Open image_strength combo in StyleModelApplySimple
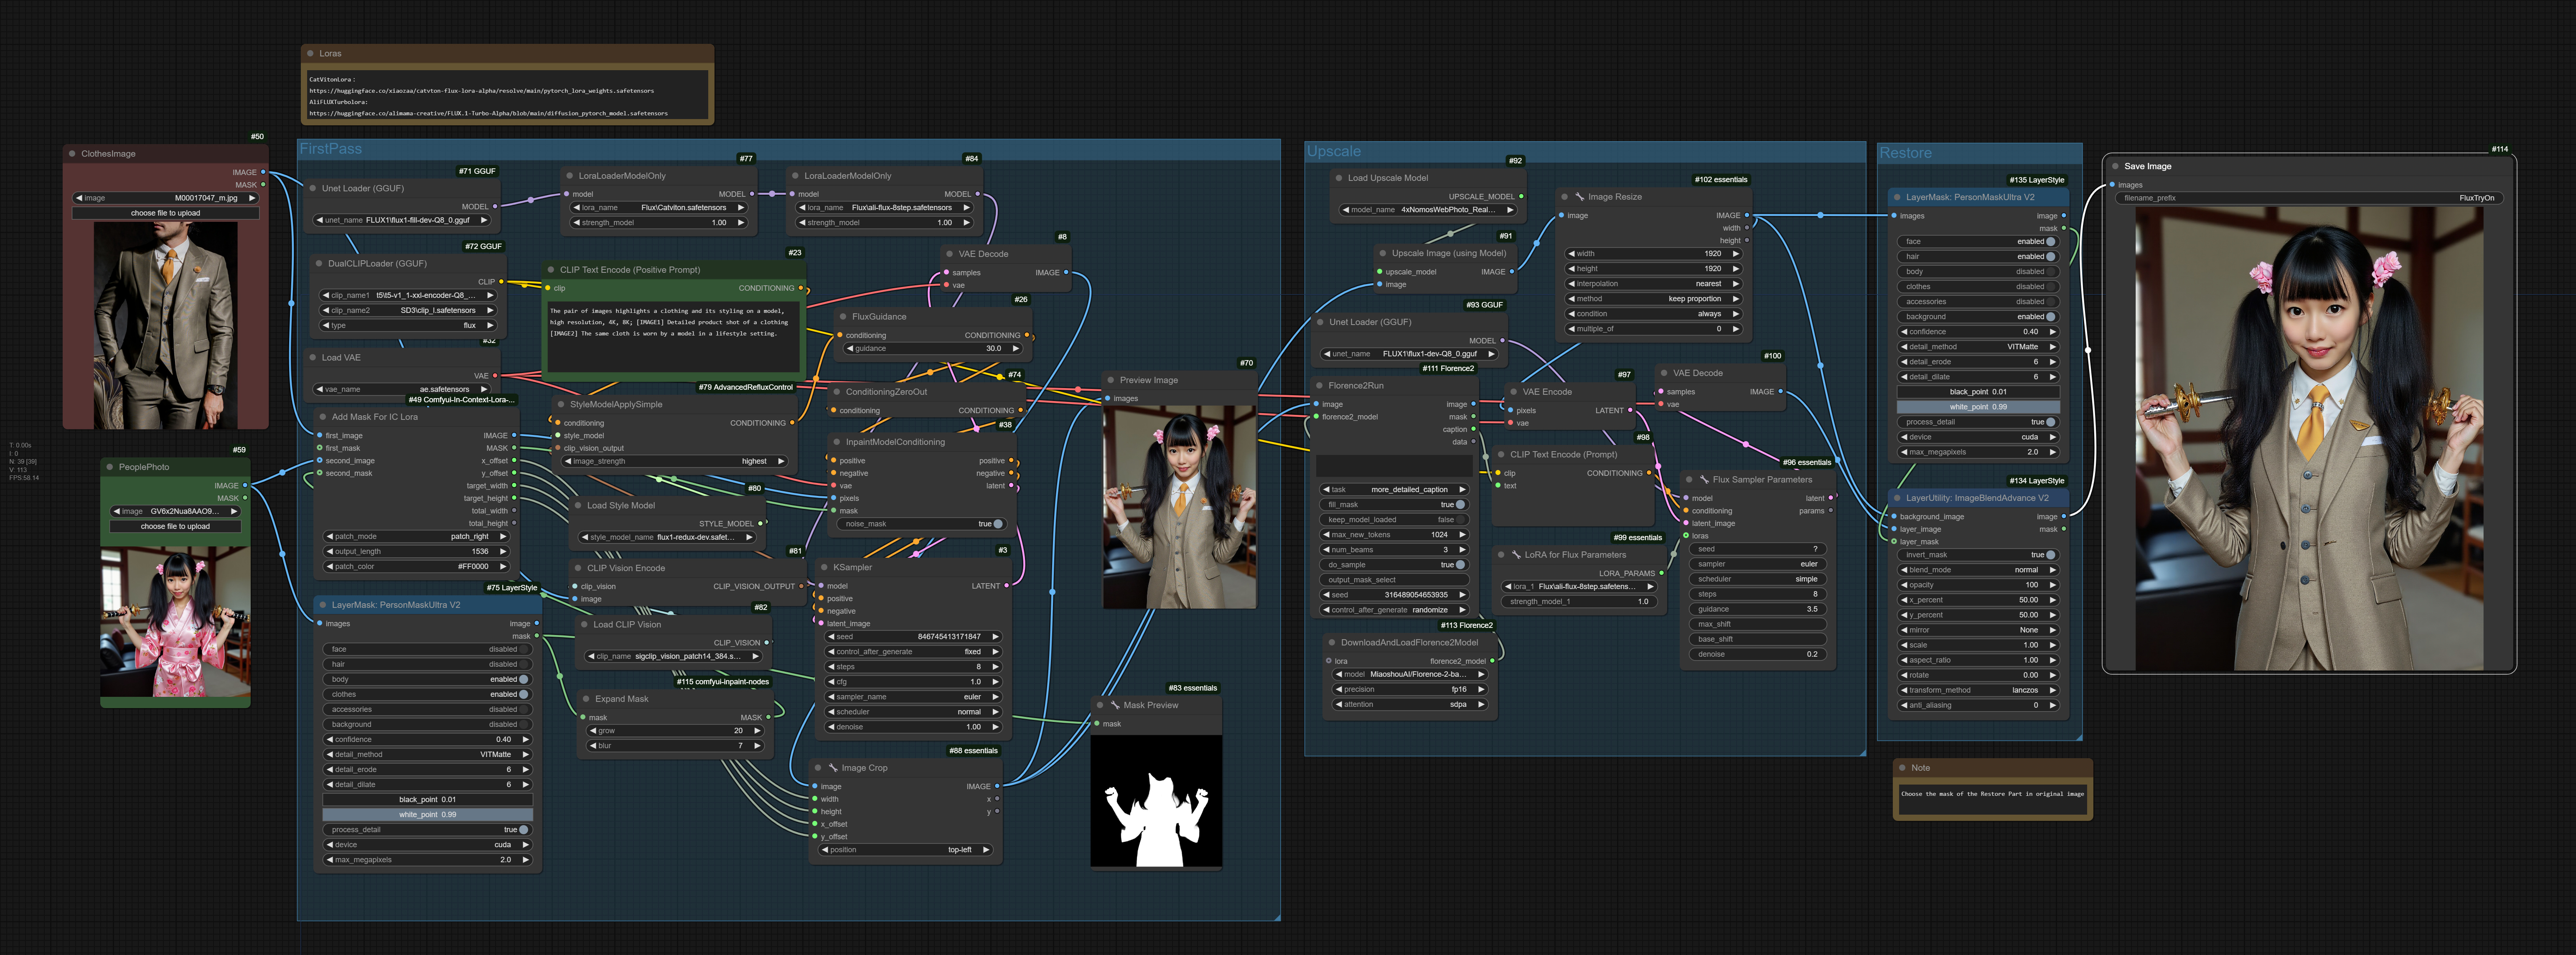Screen dimensions: 2576x955 coord(674,461)
